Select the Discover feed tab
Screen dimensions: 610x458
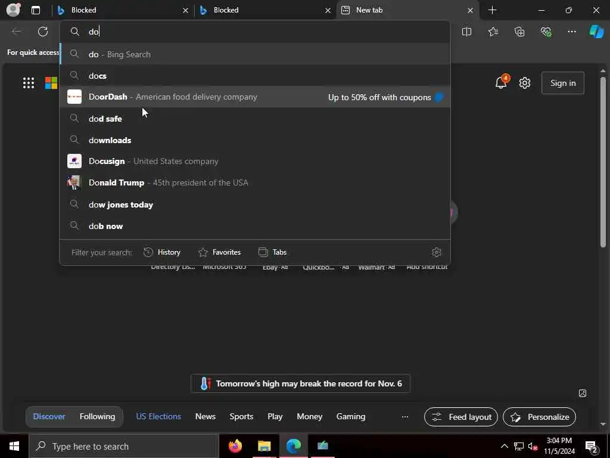[x=49, y=416]
